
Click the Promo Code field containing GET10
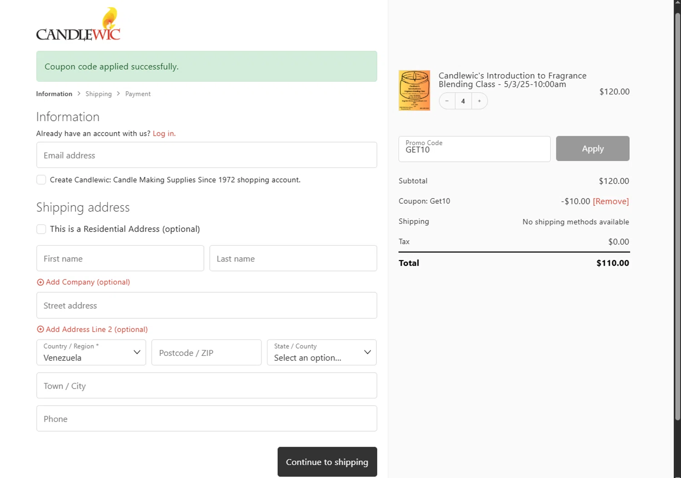coord(474,149)
